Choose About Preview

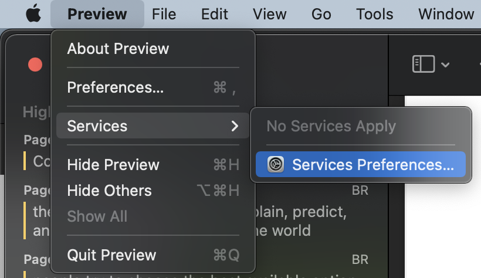[118, 49]
